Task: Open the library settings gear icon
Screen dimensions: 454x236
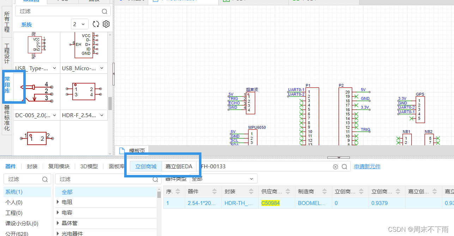Action: pos(106,24)
